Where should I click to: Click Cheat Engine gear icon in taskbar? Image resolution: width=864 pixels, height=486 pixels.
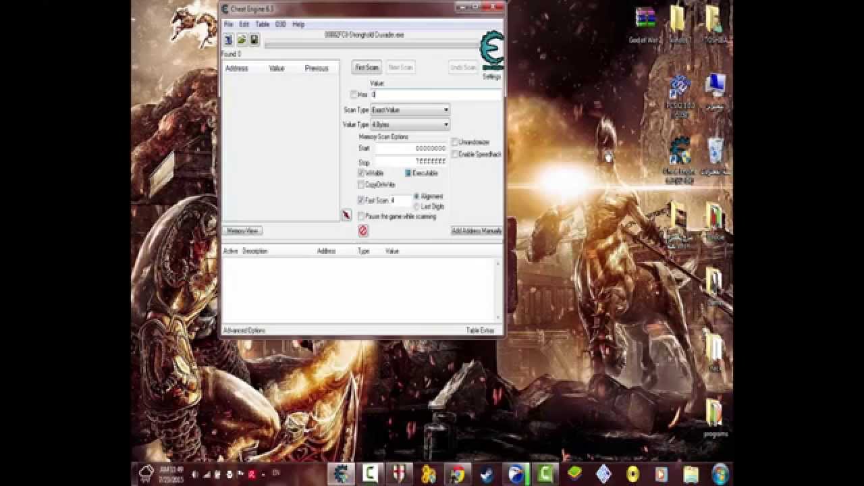point(342,474)
